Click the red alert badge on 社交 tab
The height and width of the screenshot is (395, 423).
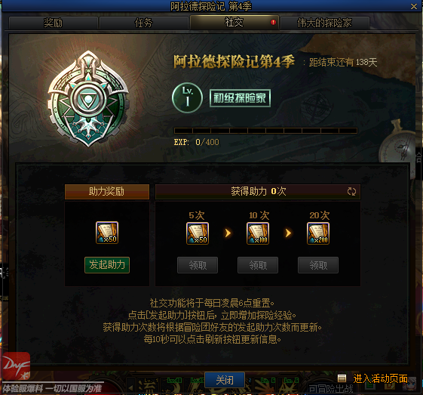click(x=273, y=22)
